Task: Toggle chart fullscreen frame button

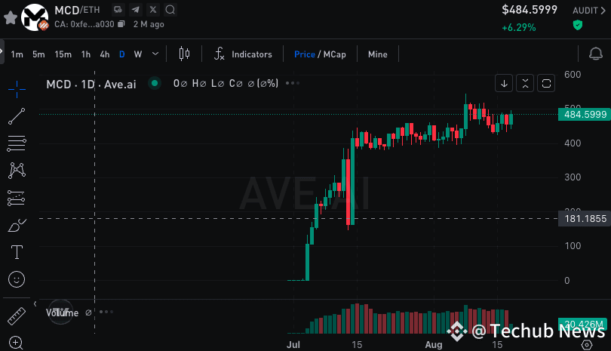Action: point(546,84)
